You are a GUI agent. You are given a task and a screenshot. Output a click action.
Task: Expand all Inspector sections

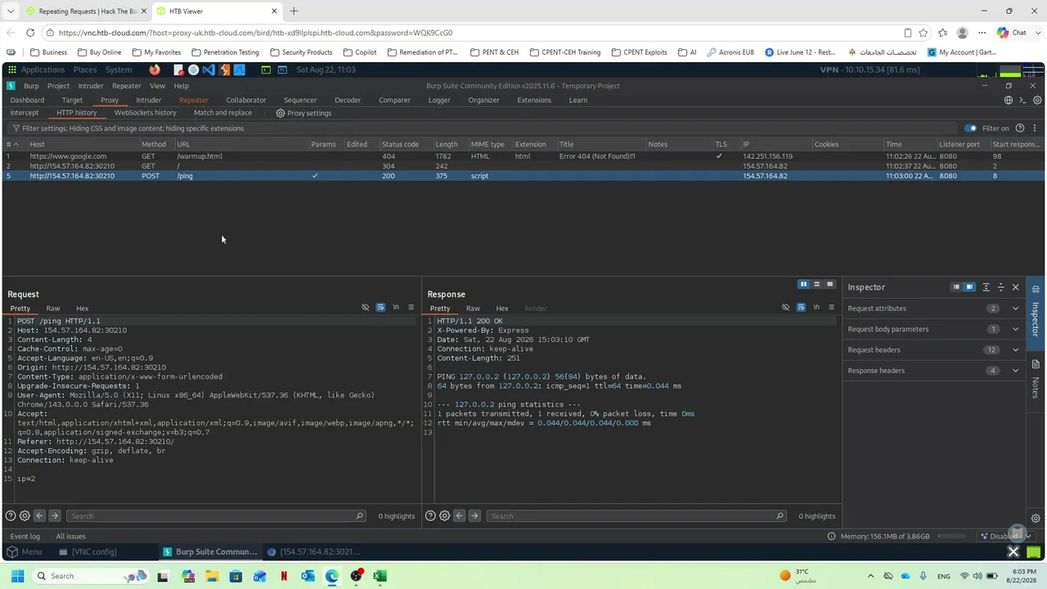tap(986, 287)
